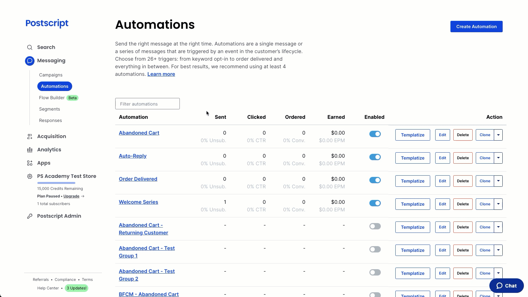The height and width of the screenshot is (297, 528).
Task: Click the Upgrade plan link
Action: [71, 196]
